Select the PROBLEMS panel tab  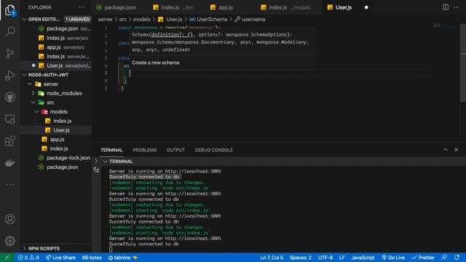pos(144,150)
